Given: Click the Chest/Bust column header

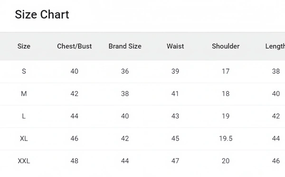Looking at the screenshot, I should point(75,46).
